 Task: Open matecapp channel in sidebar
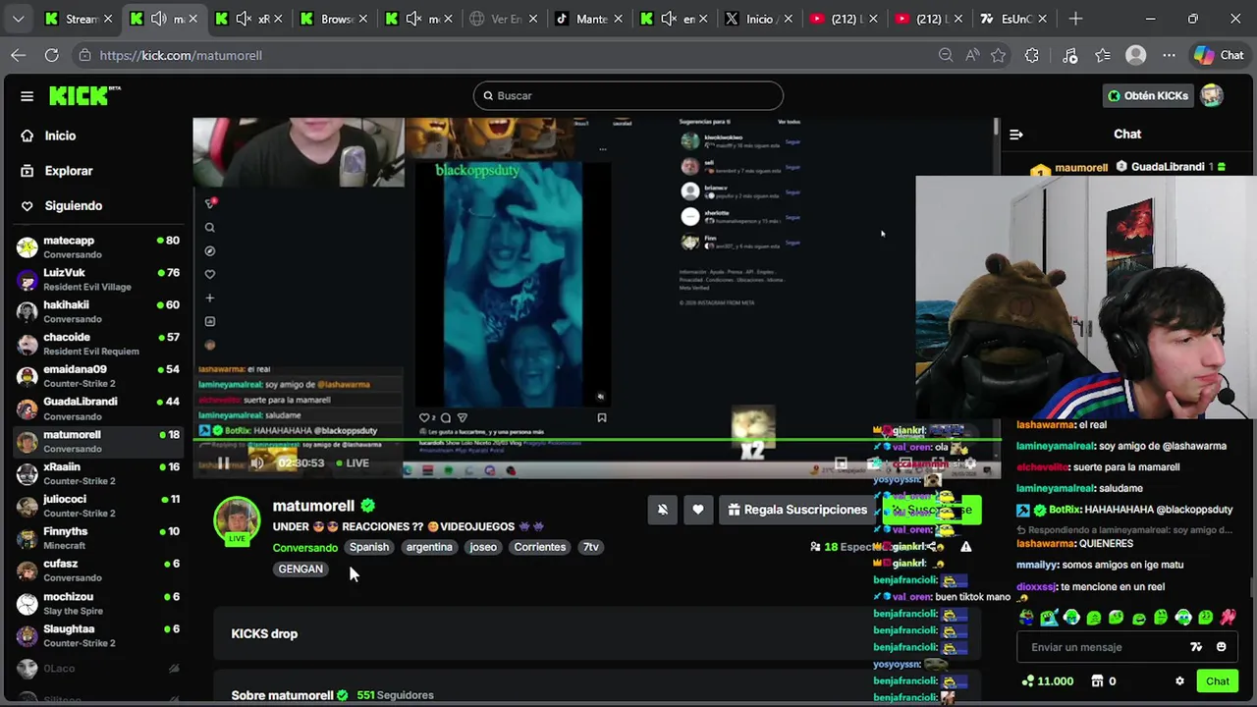98,246
